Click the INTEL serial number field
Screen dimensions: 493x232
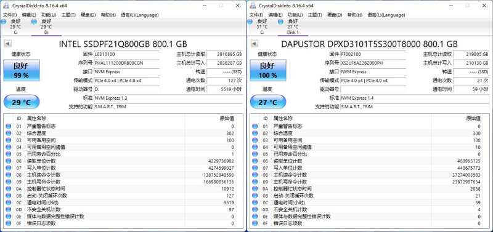pyautogui.click(x=127, y=63)
